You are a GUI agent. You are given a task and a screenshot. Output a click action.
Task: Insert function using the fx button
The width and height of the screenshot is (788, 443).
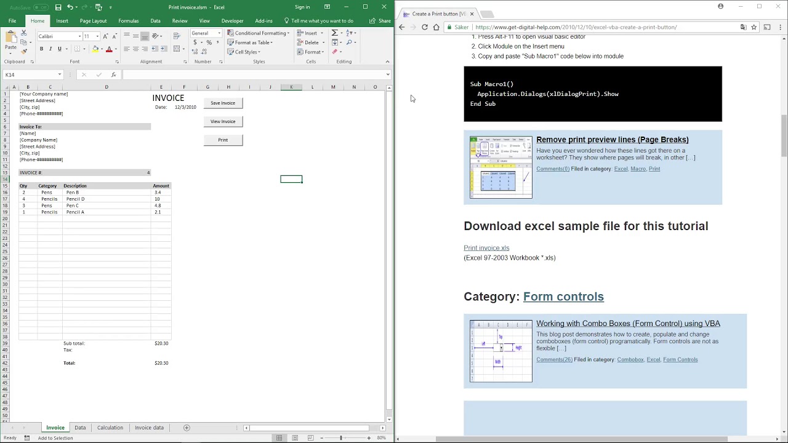click(113, 74)
